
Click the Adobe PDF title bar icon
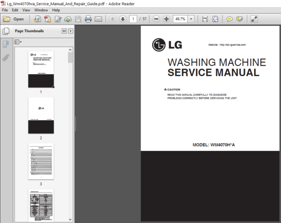pos(3,3)
